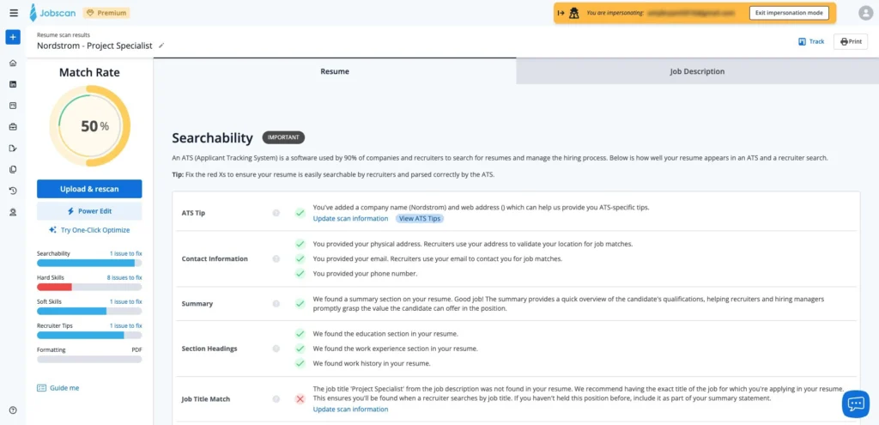Click the Formatting progress bar
The image size is (879, 425).
89,360
